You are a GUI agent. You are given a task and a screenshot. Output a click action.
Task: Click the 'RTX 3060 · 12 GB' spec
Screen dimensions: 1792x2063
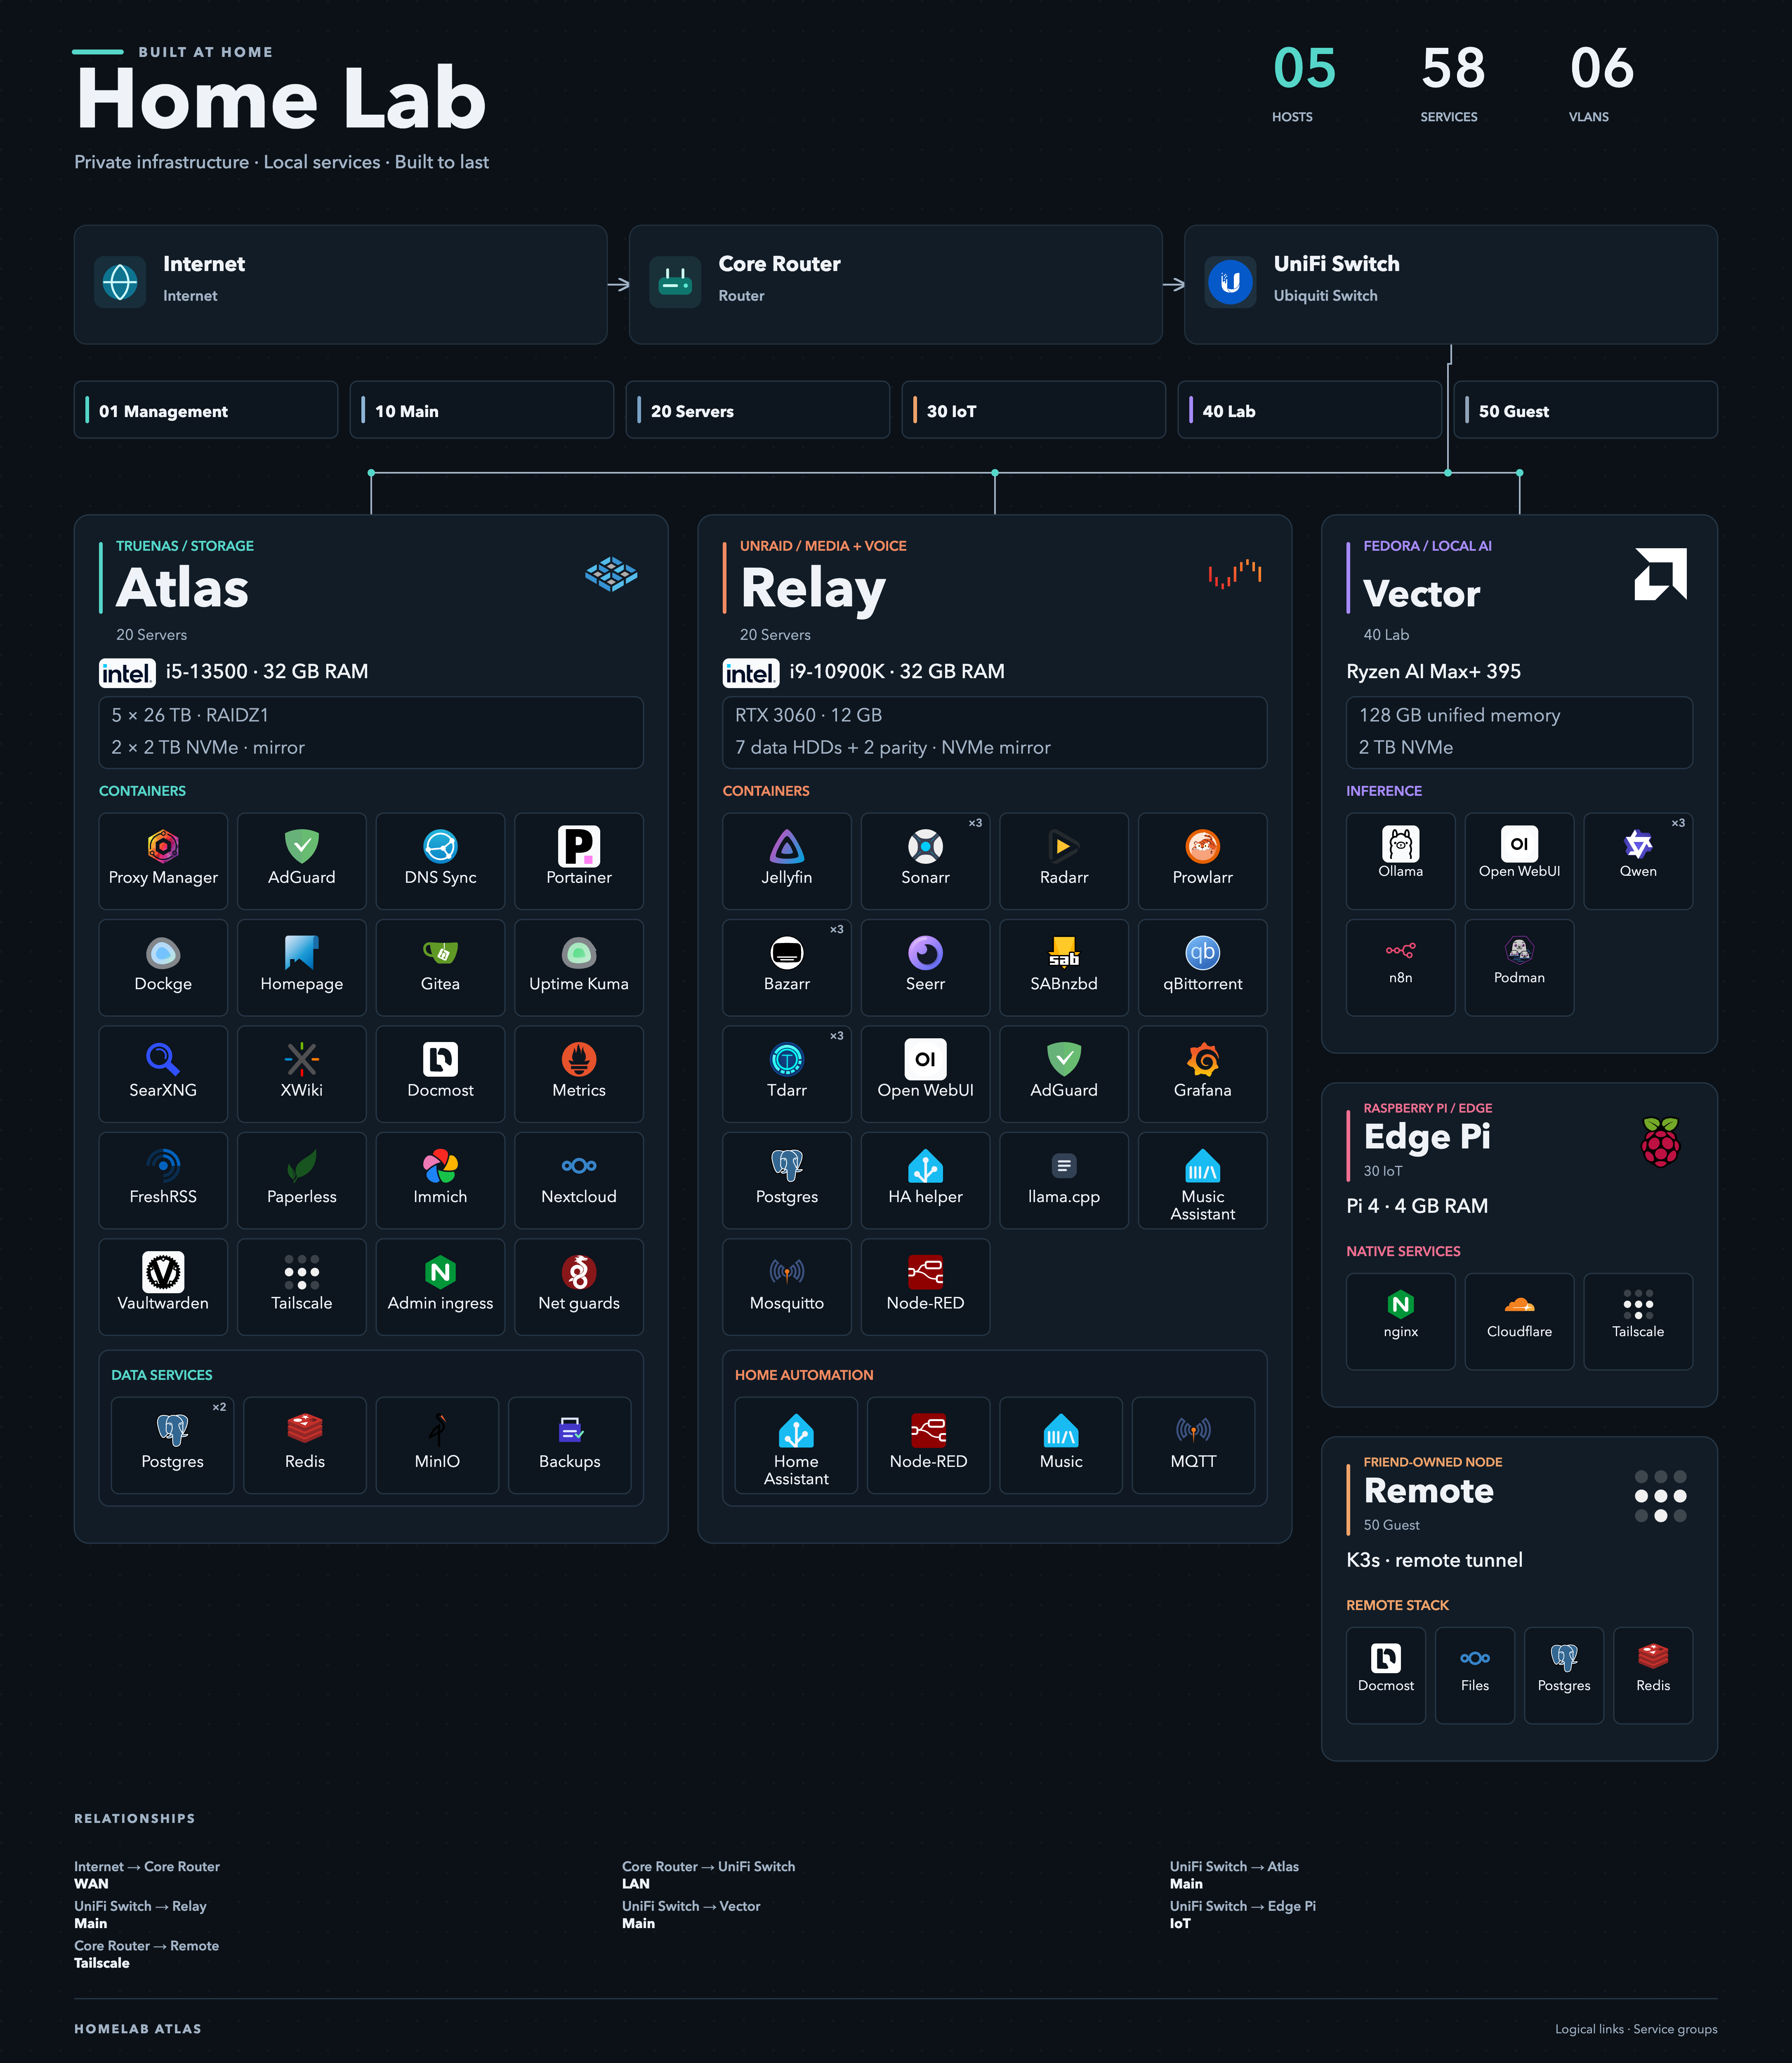pos(808,715)
